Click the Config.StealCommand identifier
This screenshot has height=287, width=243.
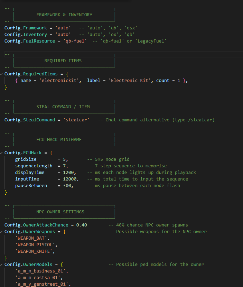pos(30,120)
